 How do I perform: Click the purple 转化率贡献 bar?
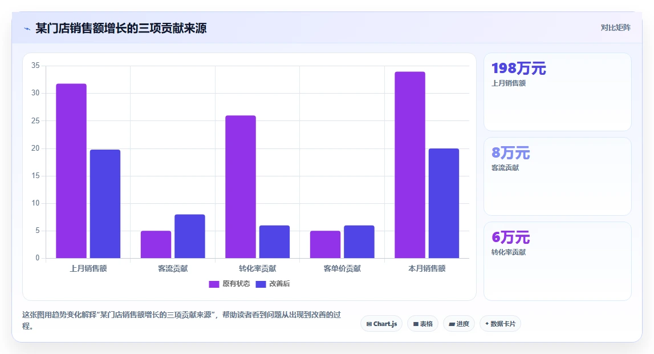coord(241,187)
